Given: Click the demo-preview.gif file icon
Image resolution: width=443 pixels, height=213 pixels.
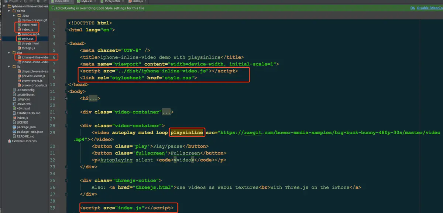Looking at the screenshot, I should tap(19, 20).
